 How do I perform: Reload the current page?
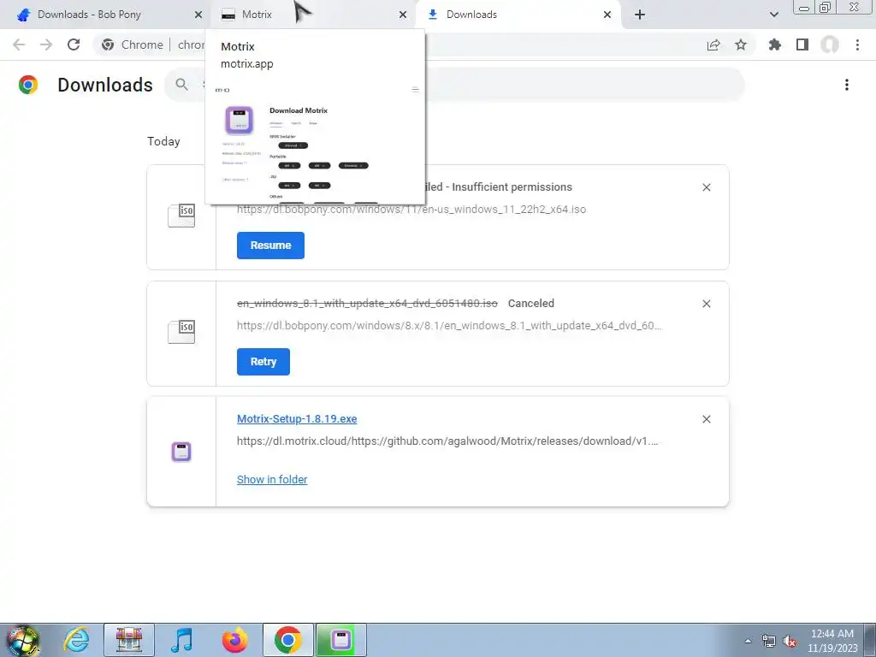pos(74,44)
